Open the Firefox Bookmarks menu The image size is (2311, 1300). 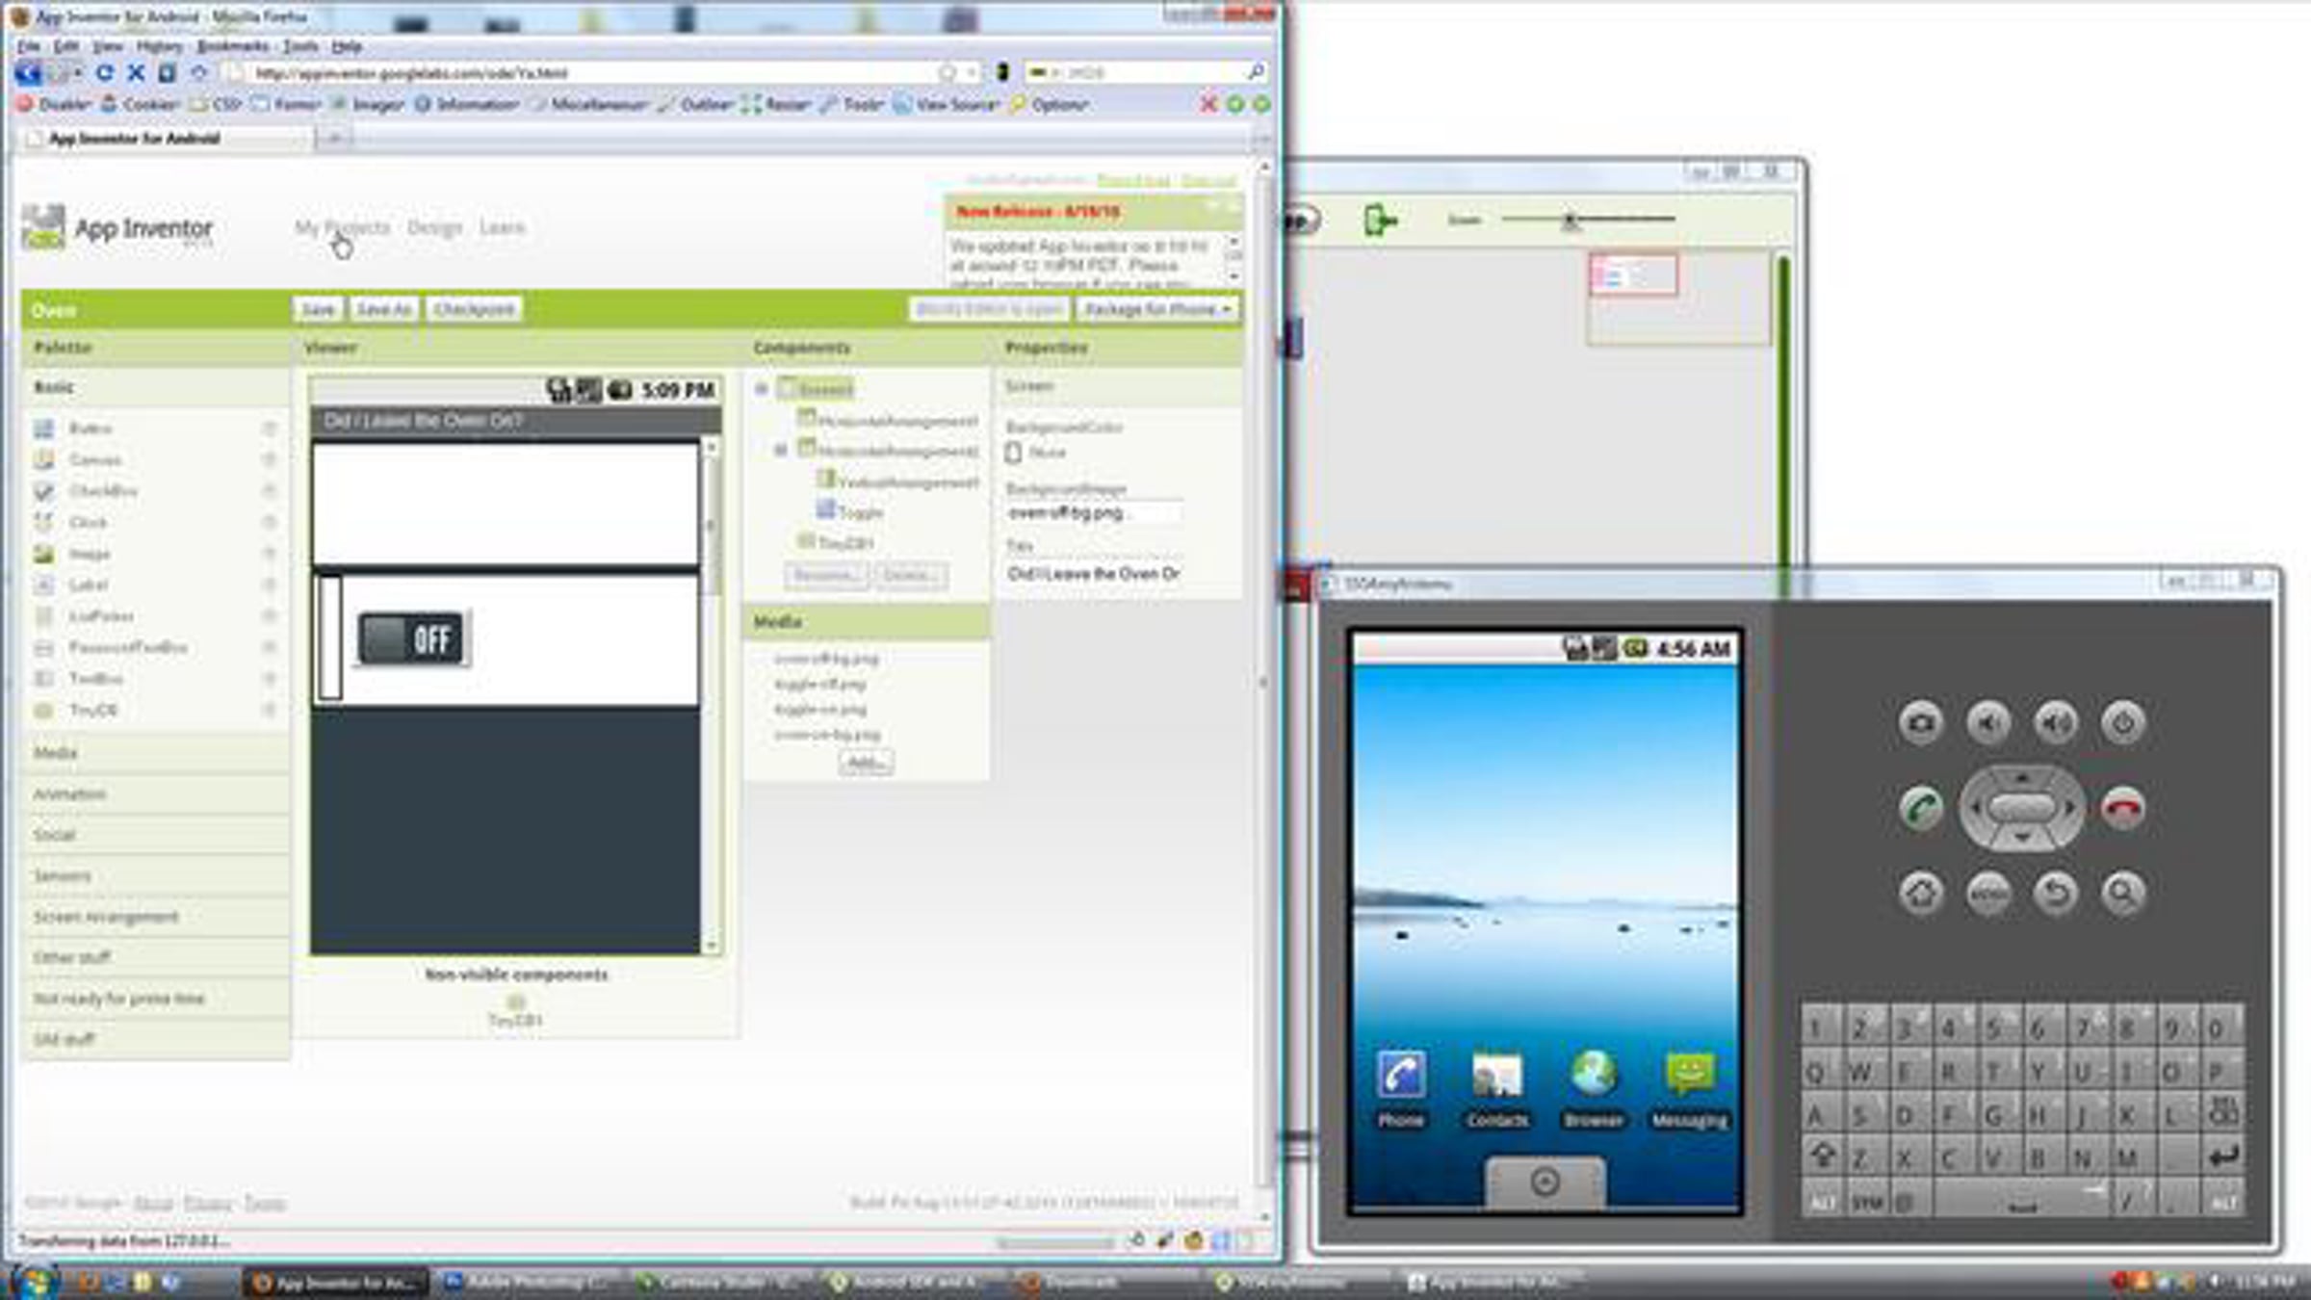233,46
